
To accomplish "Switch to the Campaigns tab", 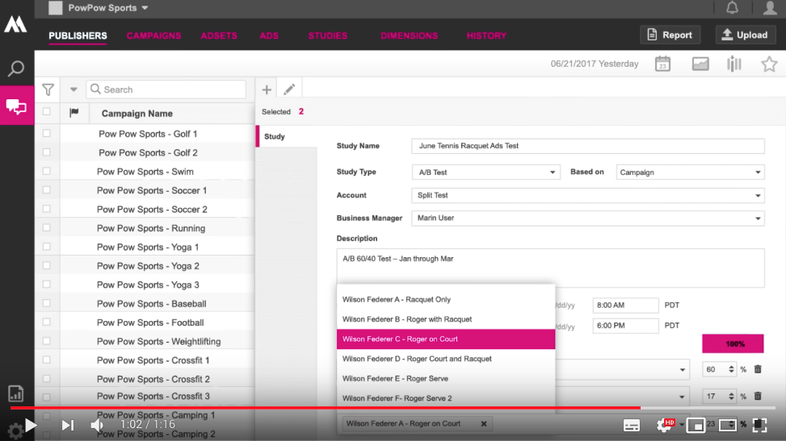I will [154, 35].
